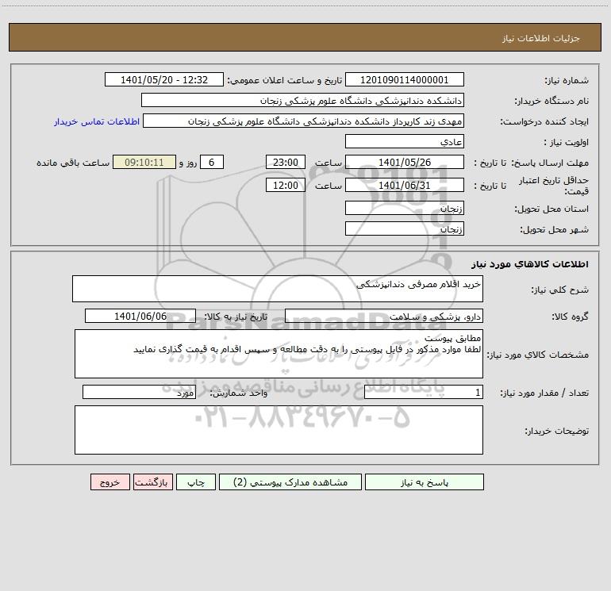Click remaining time countdown 09:10:11
The width and height of the screenshot is (611, 591).
point(144,162)
